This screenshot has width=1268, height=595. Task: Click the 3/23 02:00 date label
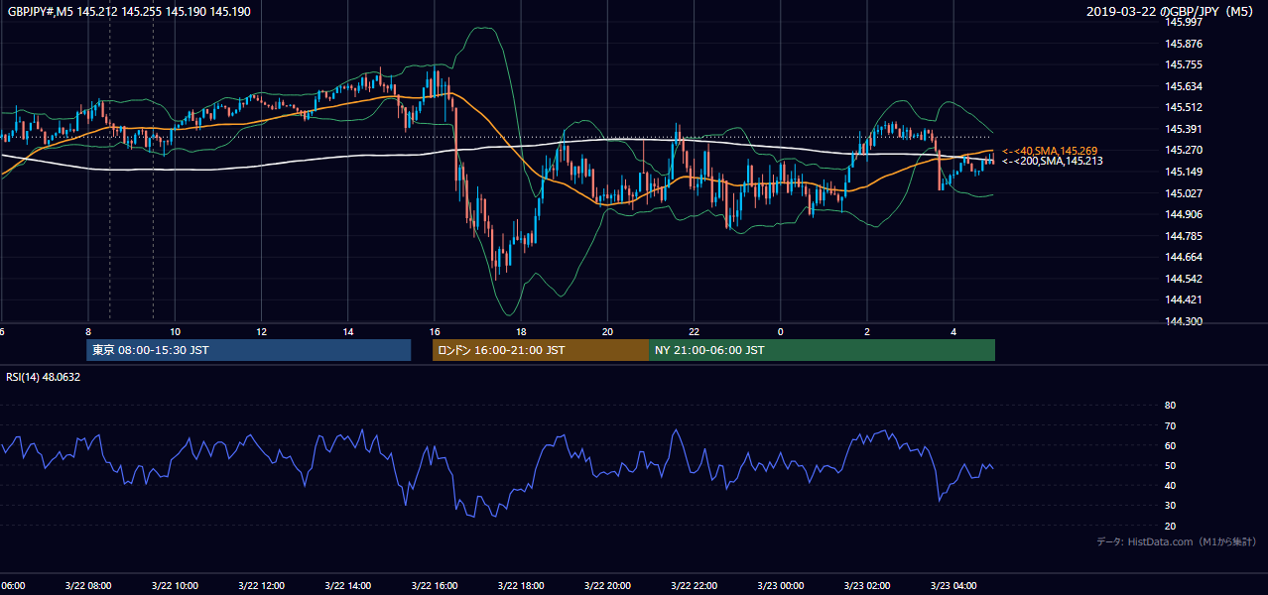(x=867, y=585)
